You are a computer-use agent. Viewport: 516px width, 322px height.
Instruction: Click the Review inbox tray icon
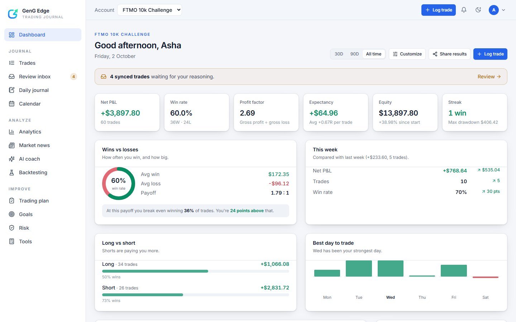tap(11, 77)
